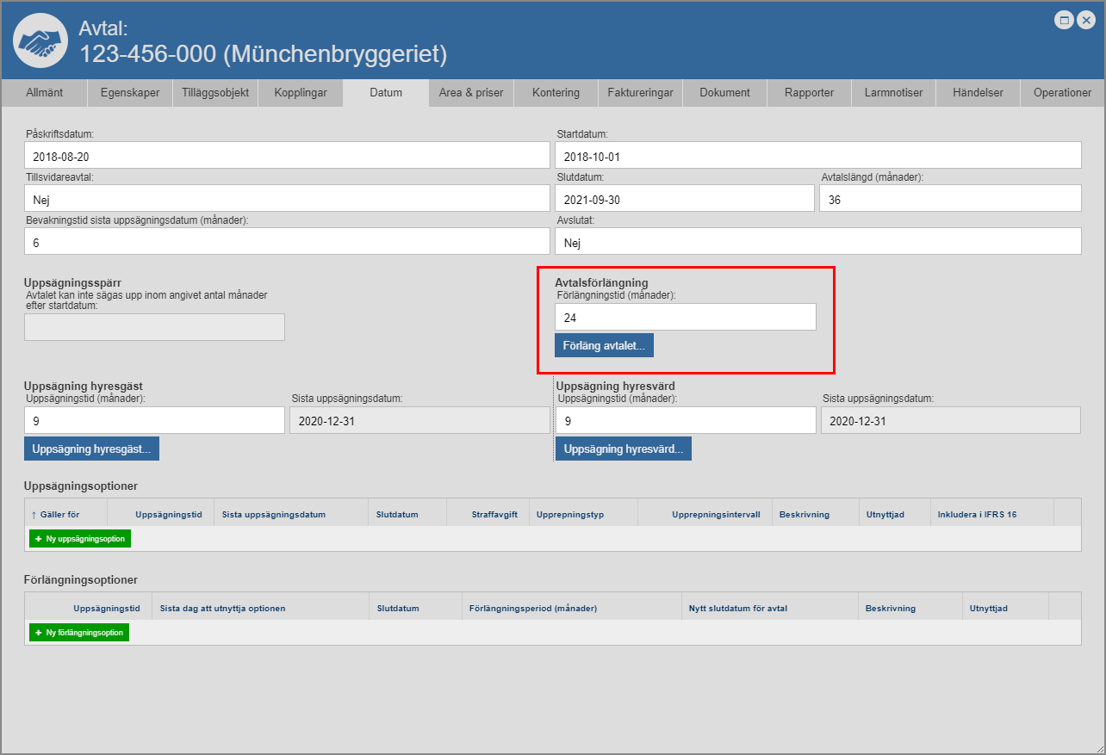Go to the Faktureringar tab
Image resolution: width=1106 pixels, height=755 pixels.
(640, 93)
